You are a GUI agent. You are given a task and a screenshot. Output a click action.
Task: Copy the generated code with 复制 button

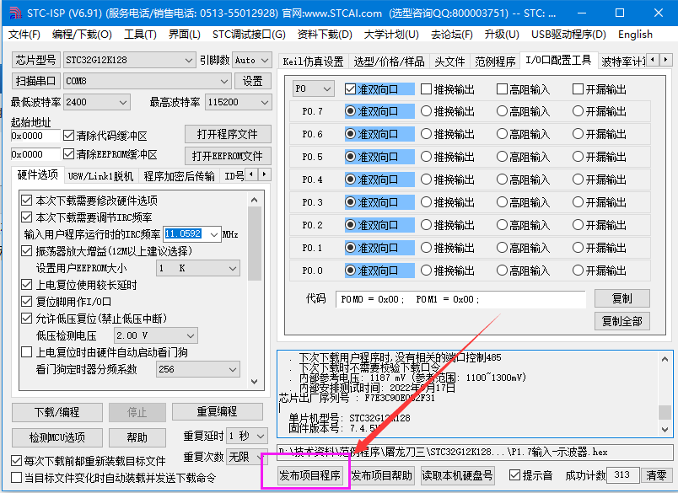coord(622,298)
